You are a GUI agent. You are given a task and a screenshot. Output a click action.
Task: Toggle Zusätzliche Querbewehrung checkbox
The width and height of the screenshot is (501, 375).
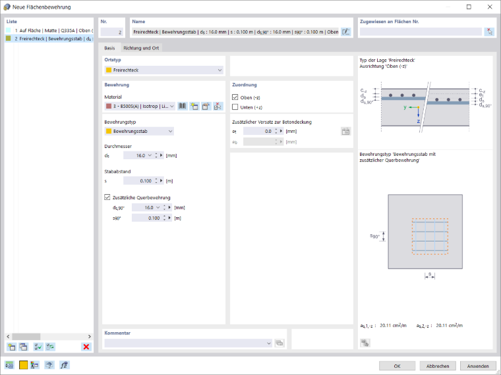[x=107, y=197]
